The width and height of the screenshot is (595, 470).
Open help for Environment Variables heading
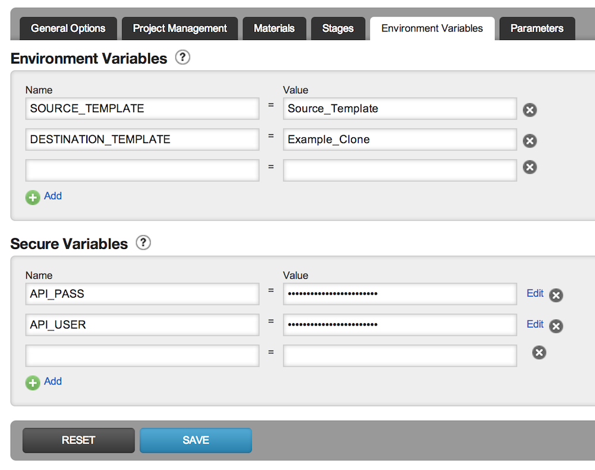pyautogui.click(x=183, y=58)
